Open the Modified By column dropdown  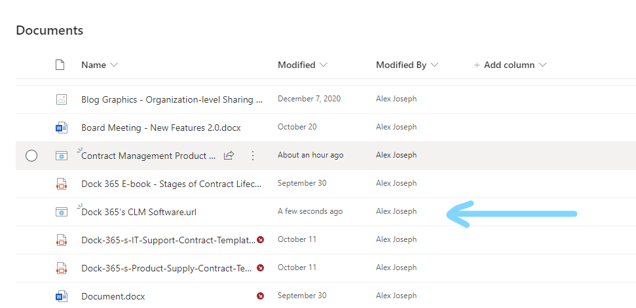point(434,65)
